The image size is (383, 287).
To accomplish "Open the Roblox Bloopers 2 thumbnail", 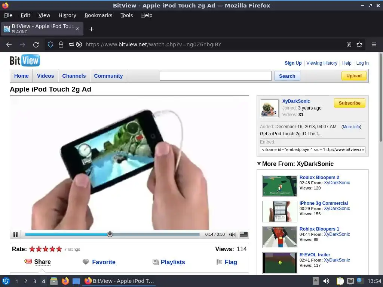I will [280, 185].
